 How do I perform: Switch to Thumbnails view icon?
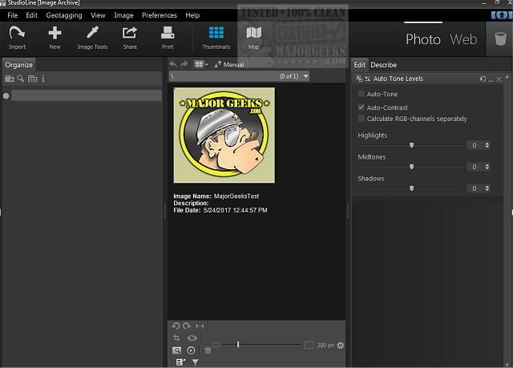(x=216, y=34)
